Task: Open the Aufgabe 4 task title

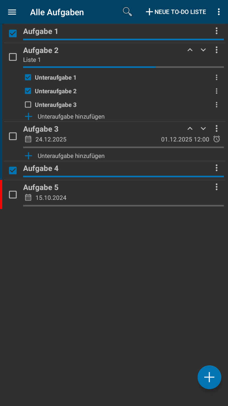Action: click(x=41, y=168)
